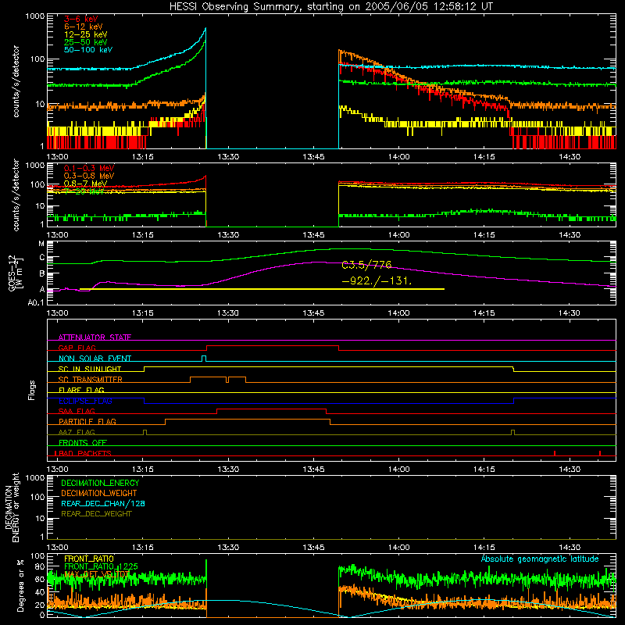Click the -922./-131. flare position annotation
The height and width of the screenshot is (625, 625).
377,281
